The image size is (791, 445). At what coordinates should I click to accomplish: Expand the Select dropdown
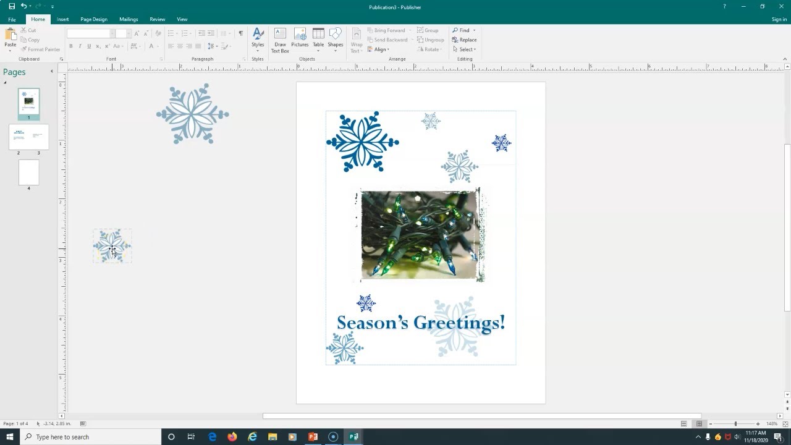pos(464,49)
